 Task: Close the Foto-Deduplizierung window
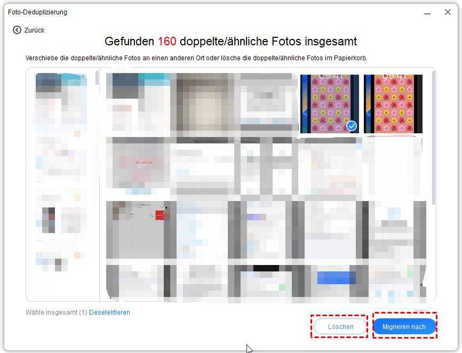448,12
